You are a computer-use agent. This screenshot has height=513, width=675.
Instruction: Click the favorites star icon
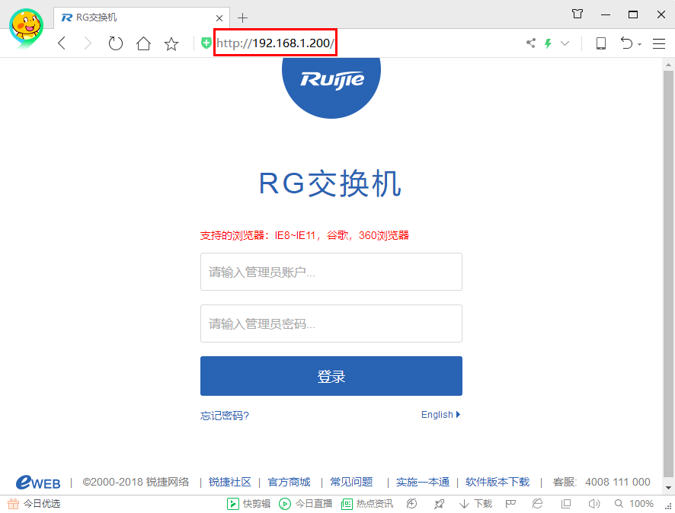click(171, 43)
